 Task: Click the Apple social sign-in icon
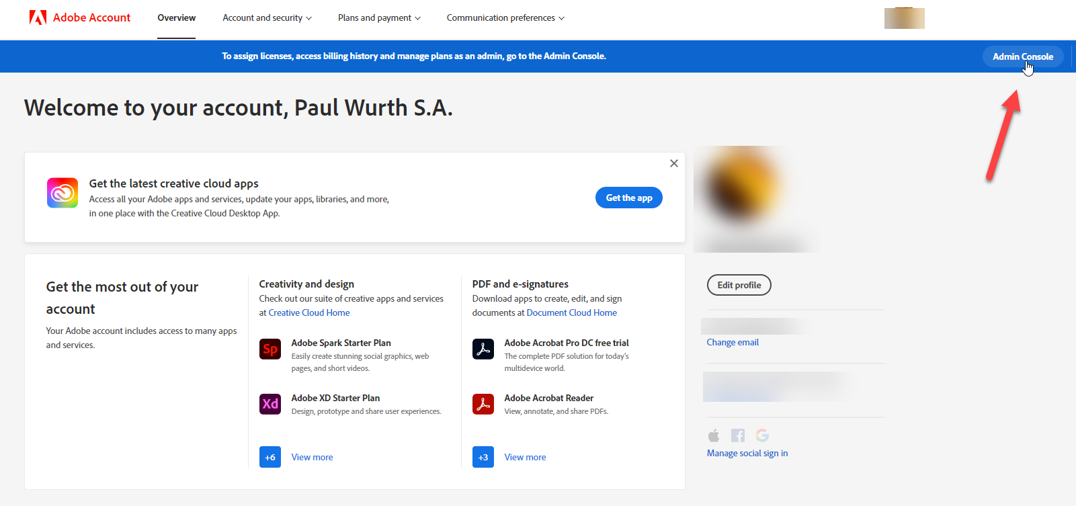point(714,435)
